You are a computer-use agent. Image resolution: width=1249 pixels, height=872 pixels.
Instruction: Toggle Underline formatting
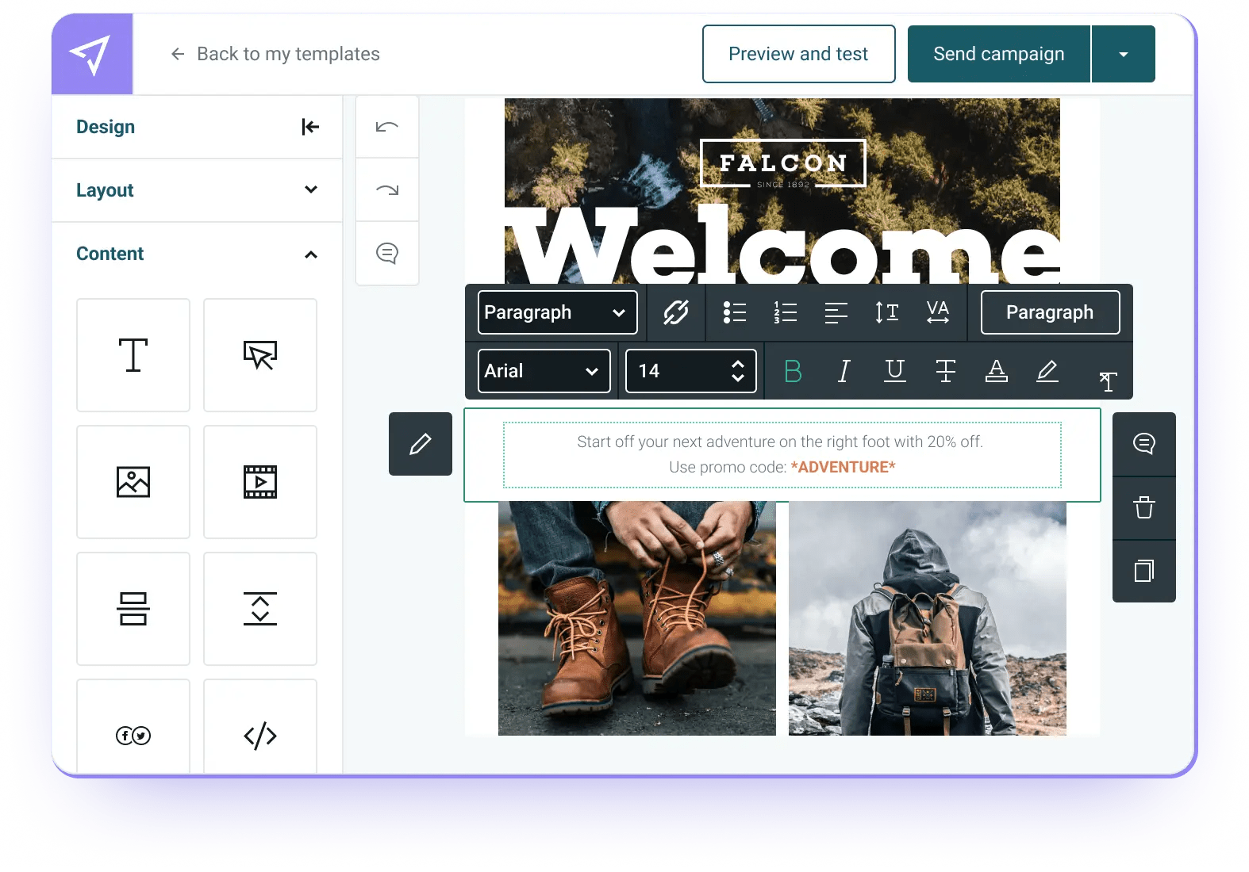click(895, 371)
